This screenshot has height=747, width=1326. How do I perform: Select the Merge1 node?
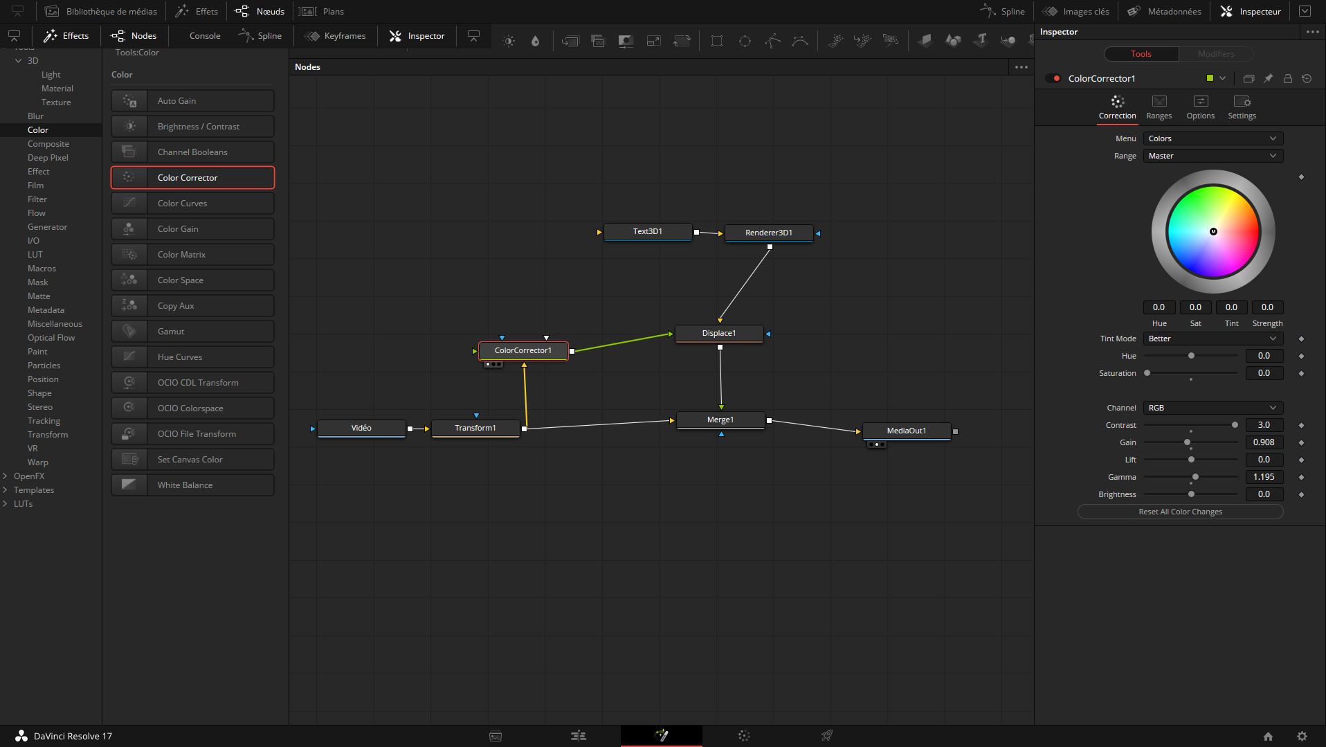click(x=720, y=420)
